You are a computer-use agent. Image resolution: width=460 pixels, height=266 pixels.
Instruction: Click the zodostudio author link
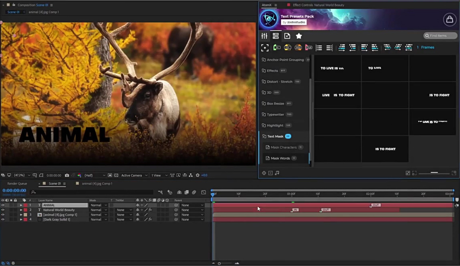coord(294,22)
